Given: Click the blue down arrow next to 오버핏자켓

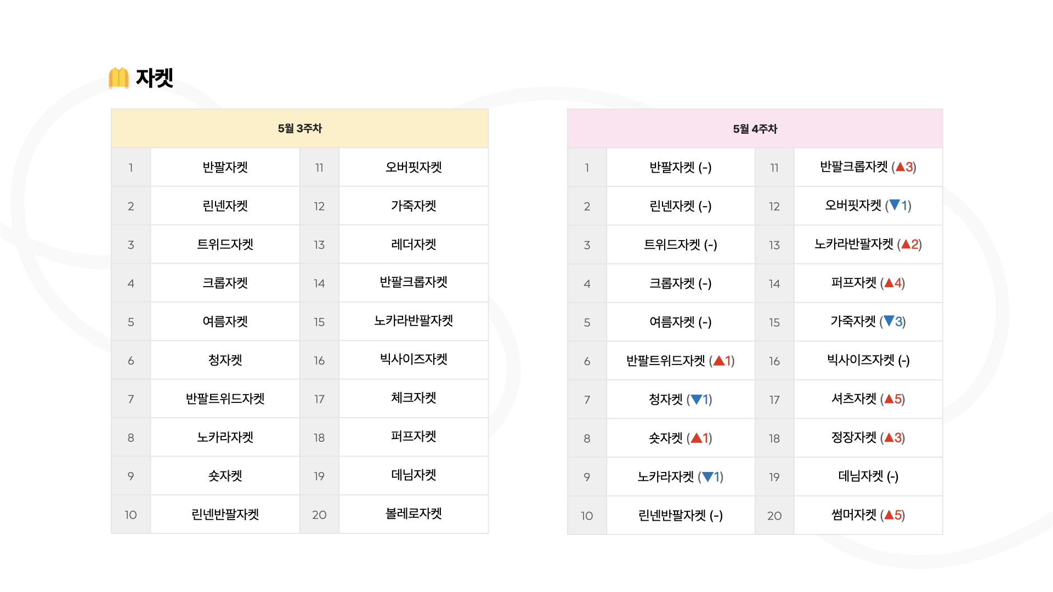Looking at the screenshot, I should 895,205.
